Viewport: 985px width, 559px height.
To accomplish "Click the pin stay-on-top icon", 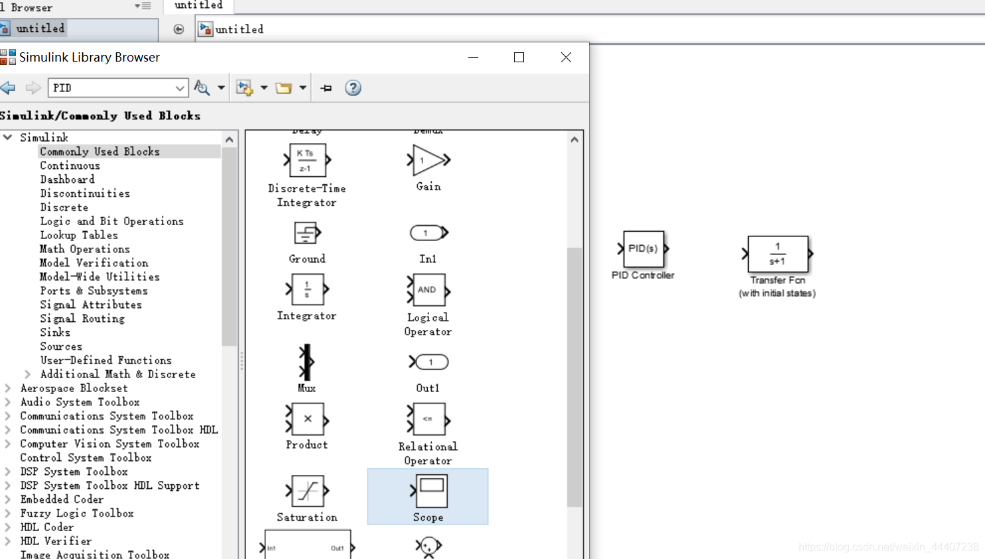I will point(326,87).
